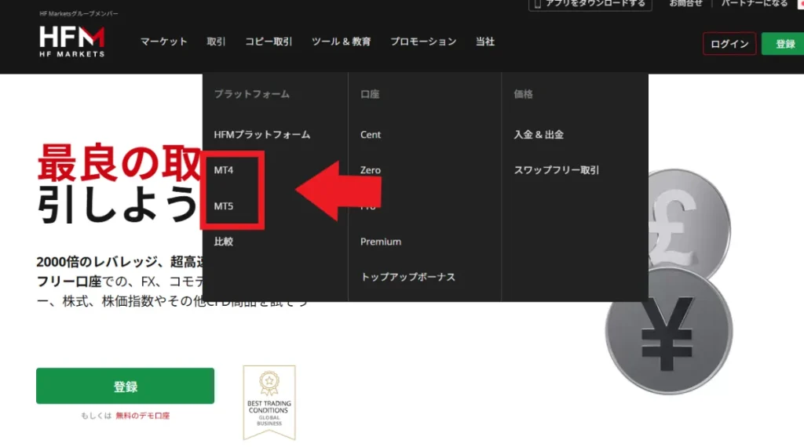The width and height of the screenshot is (804, 447).
Task: Click the ログイン button
Action: click(x=729, y=43)
